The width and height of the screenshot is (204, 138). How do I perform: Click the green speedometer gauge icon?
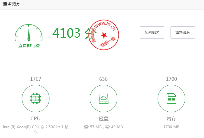click(29, 33)
